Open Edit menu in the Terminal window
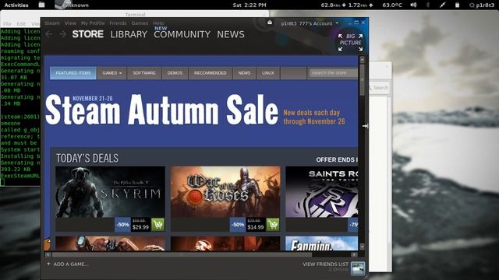This screenshot has width=499, height=280. pyautogui.click(x=21, y=24)
